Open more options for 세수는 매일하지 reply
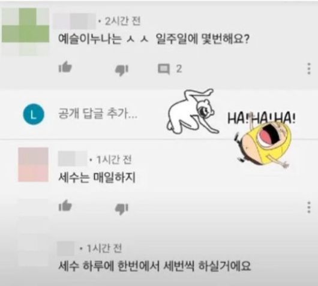The height and width of the screenshot is (286, 318). pyautogui.click(x=308, y=207)
